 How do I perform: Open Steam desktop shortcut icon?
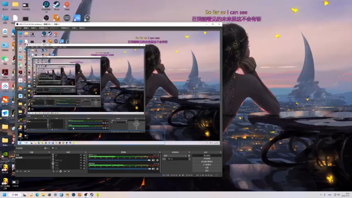57,4
